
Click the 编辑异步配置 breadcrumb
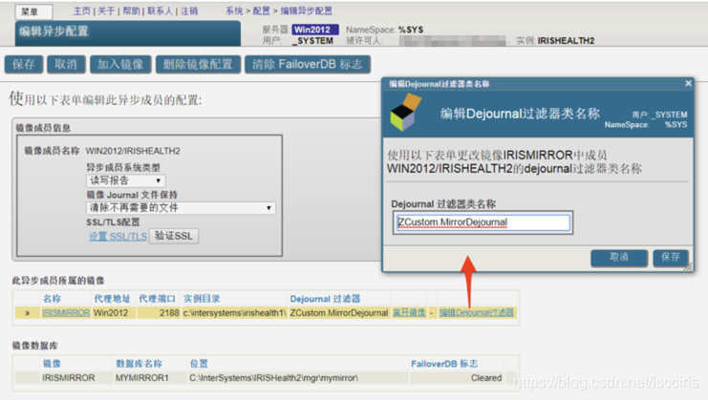(x=306, y=11)
